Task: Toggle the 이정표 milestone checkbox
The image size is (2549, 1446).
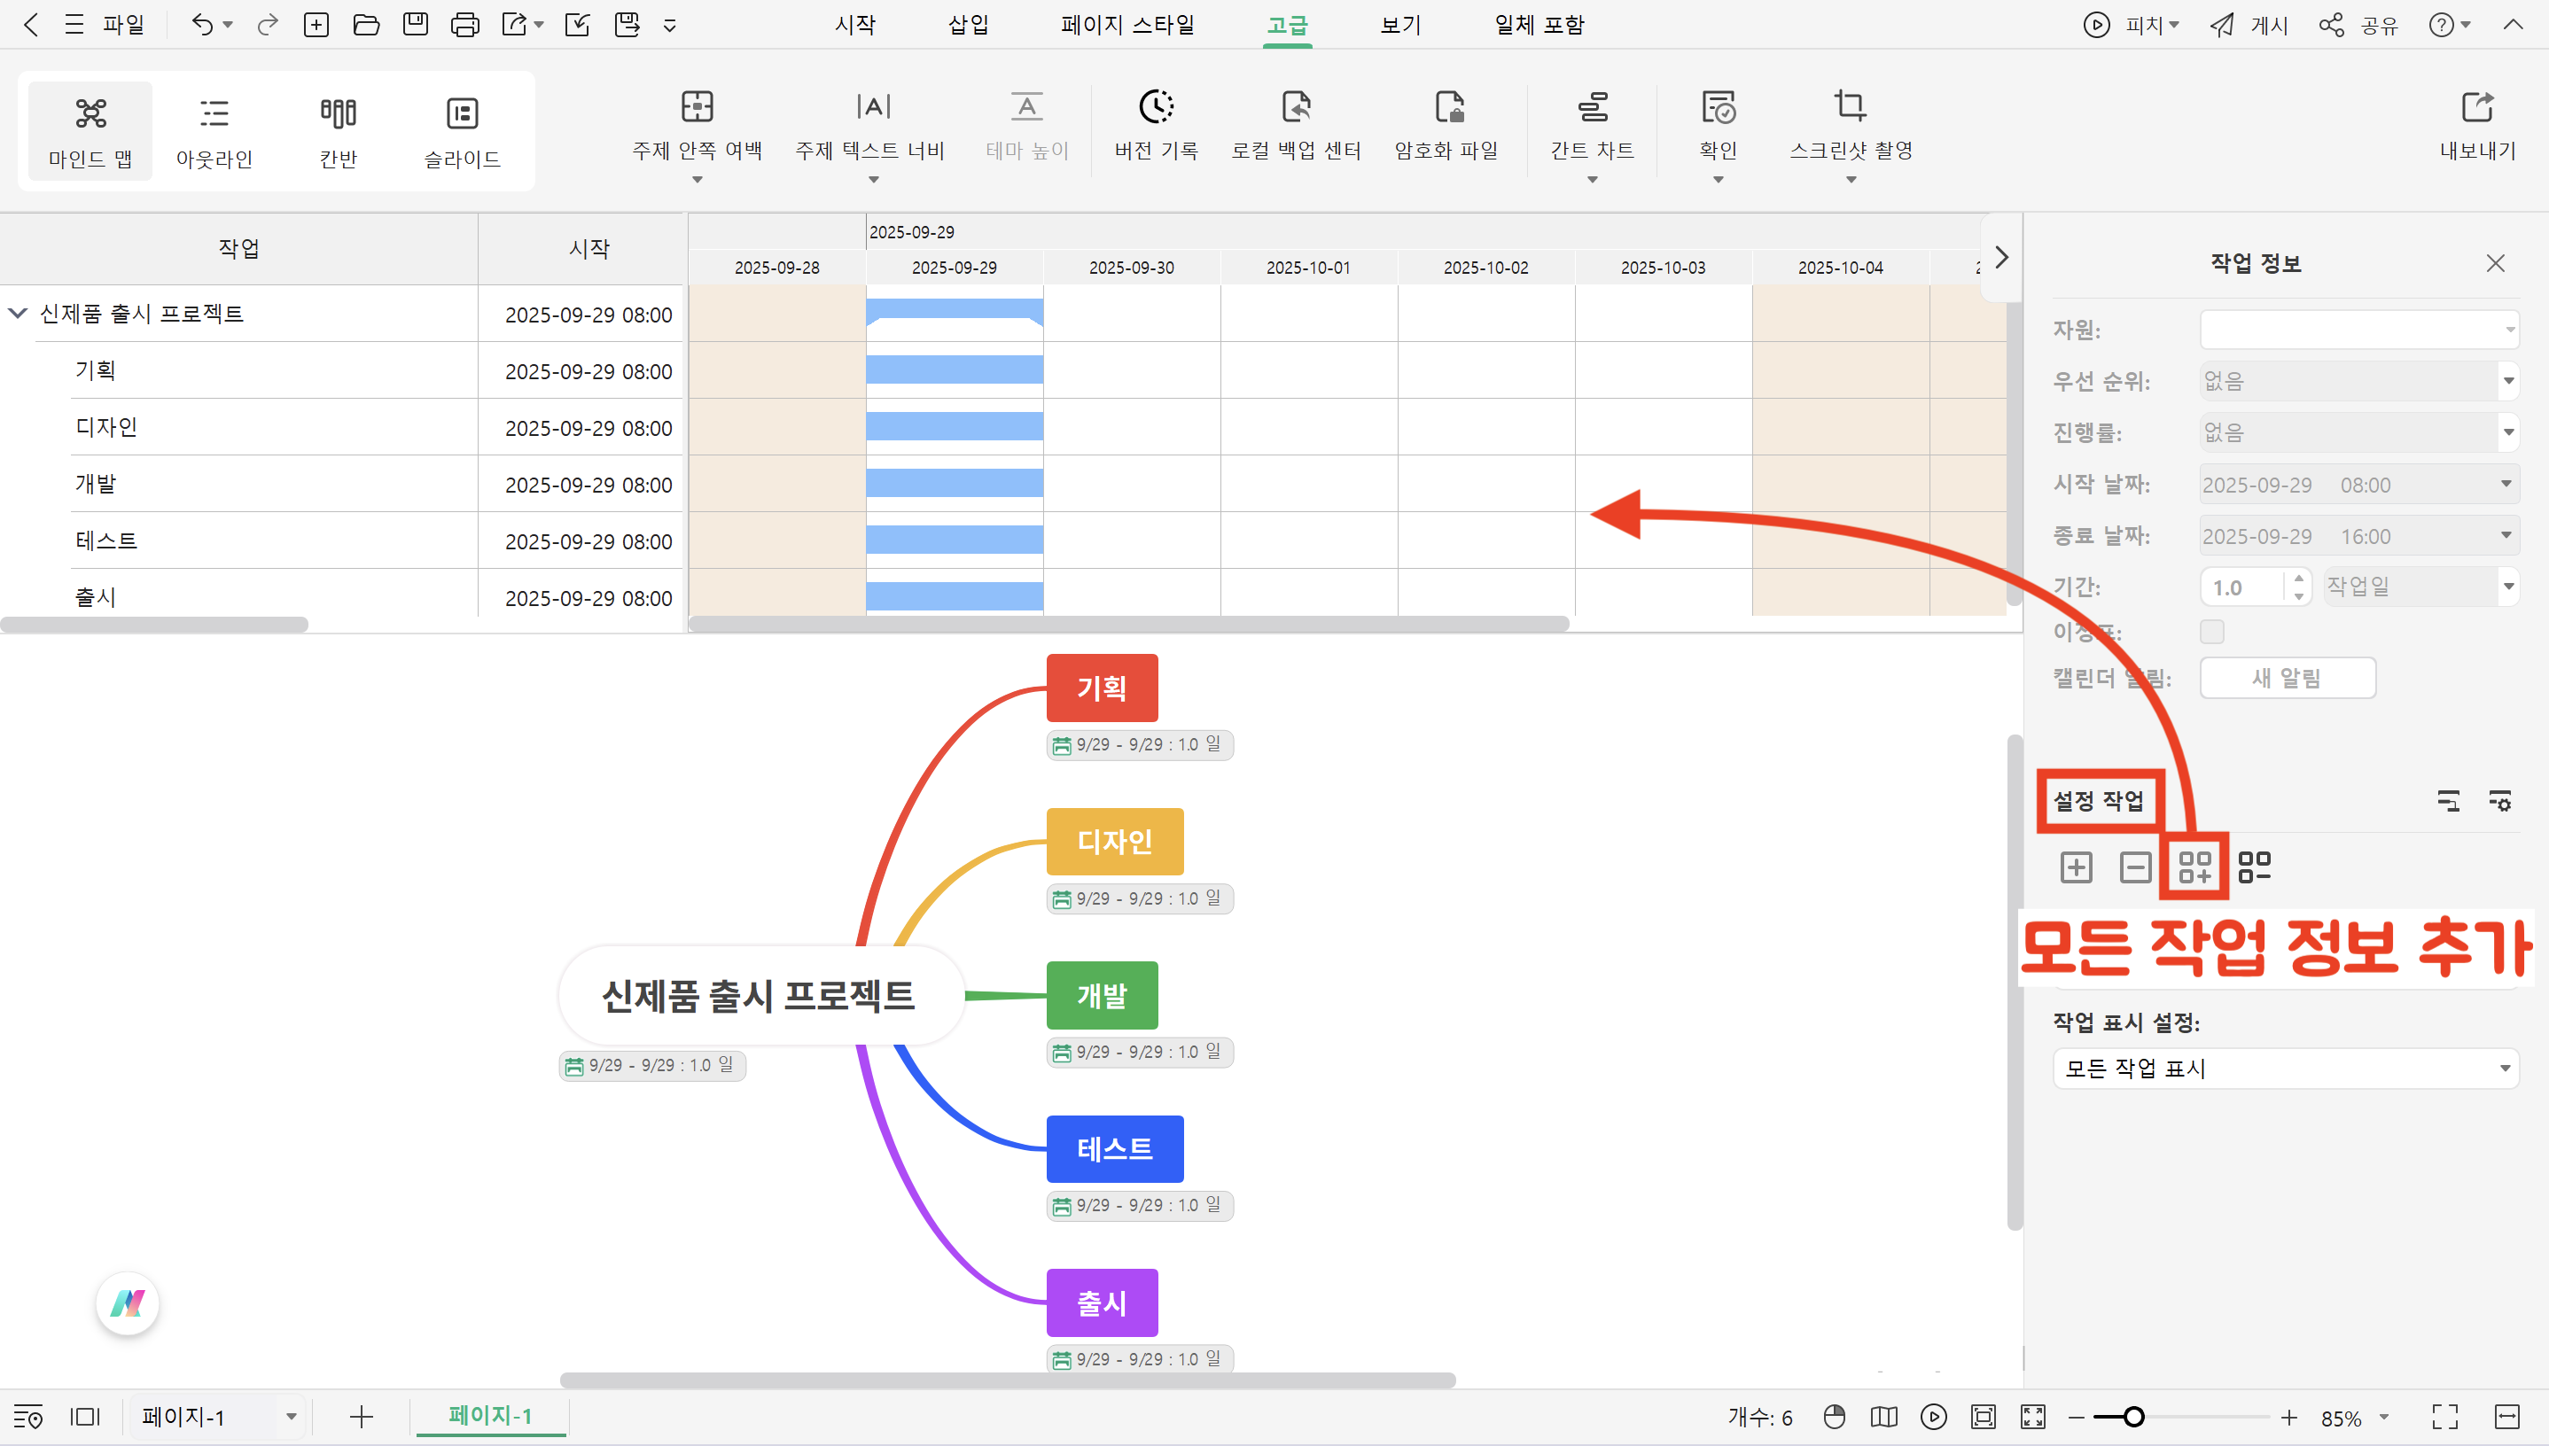Action: (2213, 632)
